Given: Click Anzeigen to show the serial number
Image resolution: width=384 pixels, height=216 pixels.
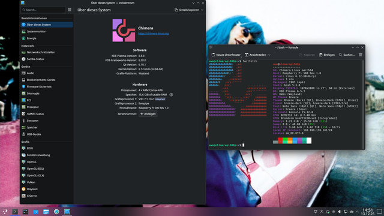Looking at the screenshot, I should pyautogui.click(x=148, y=114).
